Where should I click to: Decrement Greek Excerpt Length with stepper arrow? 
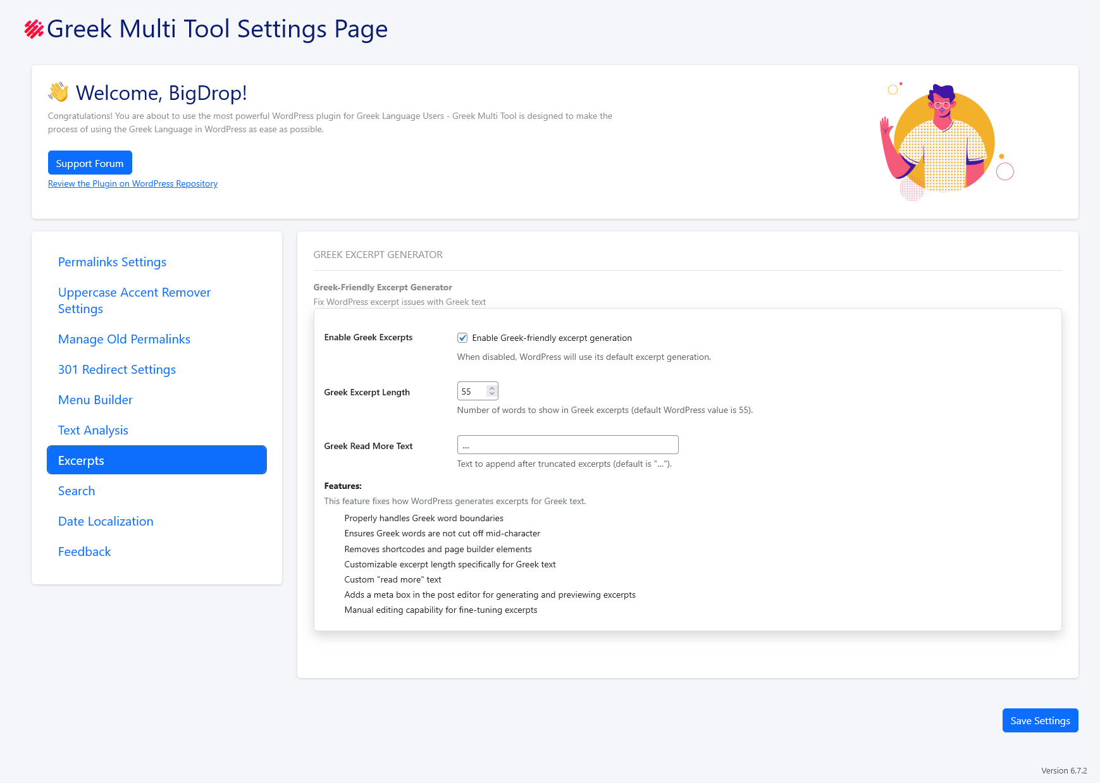click(492, 394)
